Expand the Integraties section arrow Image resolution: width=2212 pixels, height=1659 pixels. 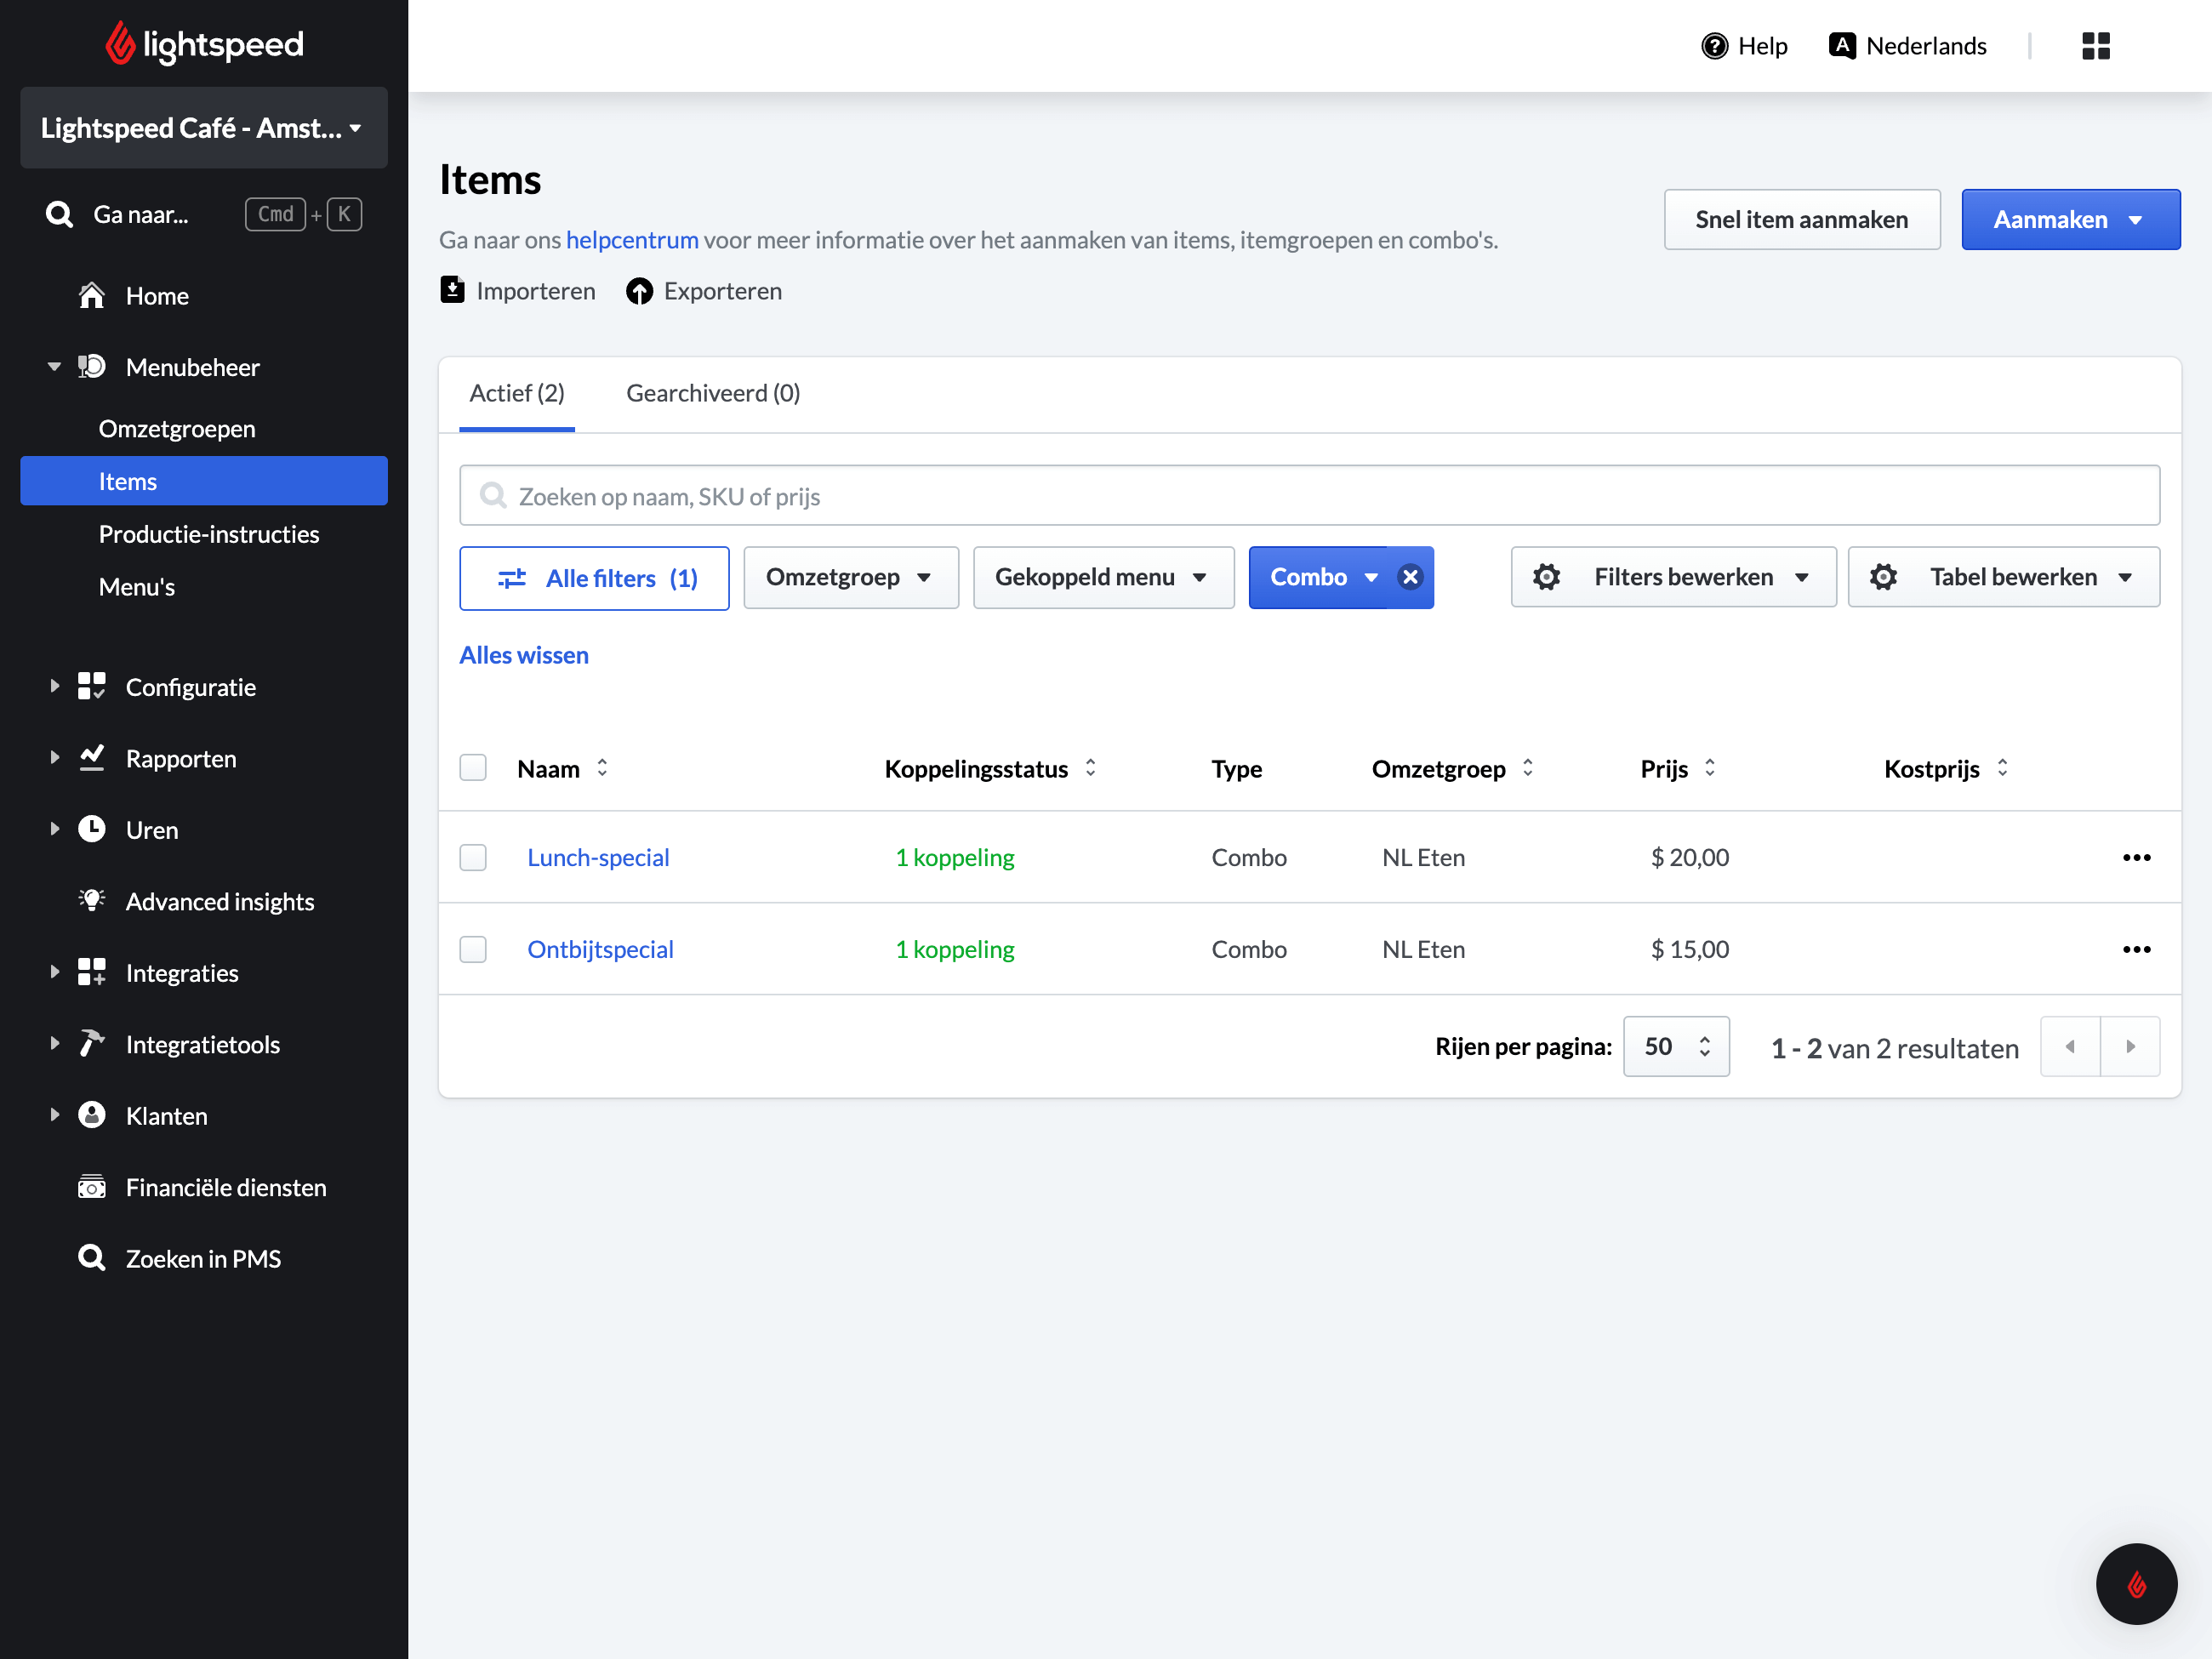point(54,972)
